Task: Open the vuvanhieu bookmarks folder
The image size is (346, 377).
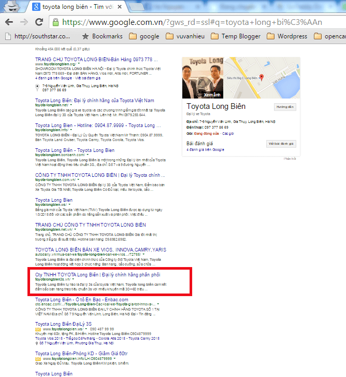Action: click(x=185, y=36)
